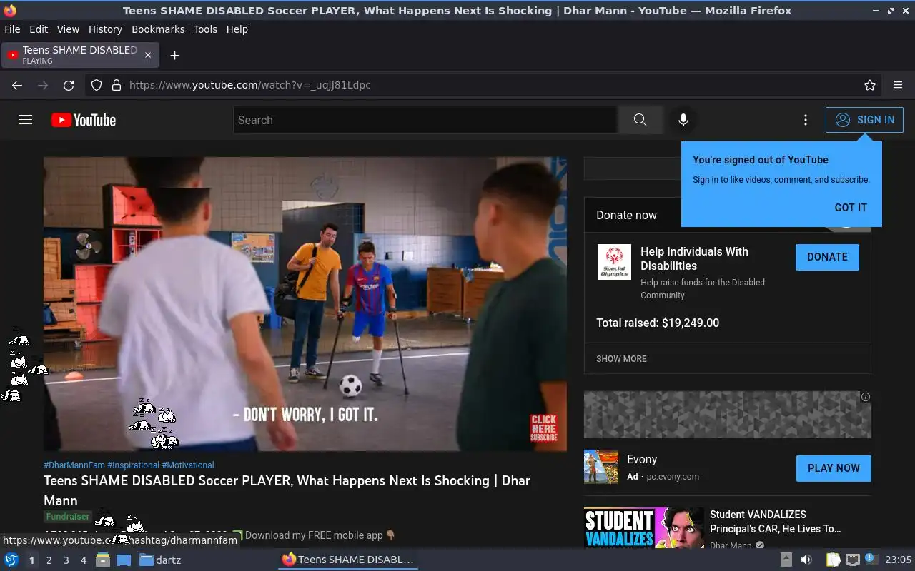Viewport: 915px width, 571px height.
Task: Click the Special Olympics logo
Action: (614, 262)
